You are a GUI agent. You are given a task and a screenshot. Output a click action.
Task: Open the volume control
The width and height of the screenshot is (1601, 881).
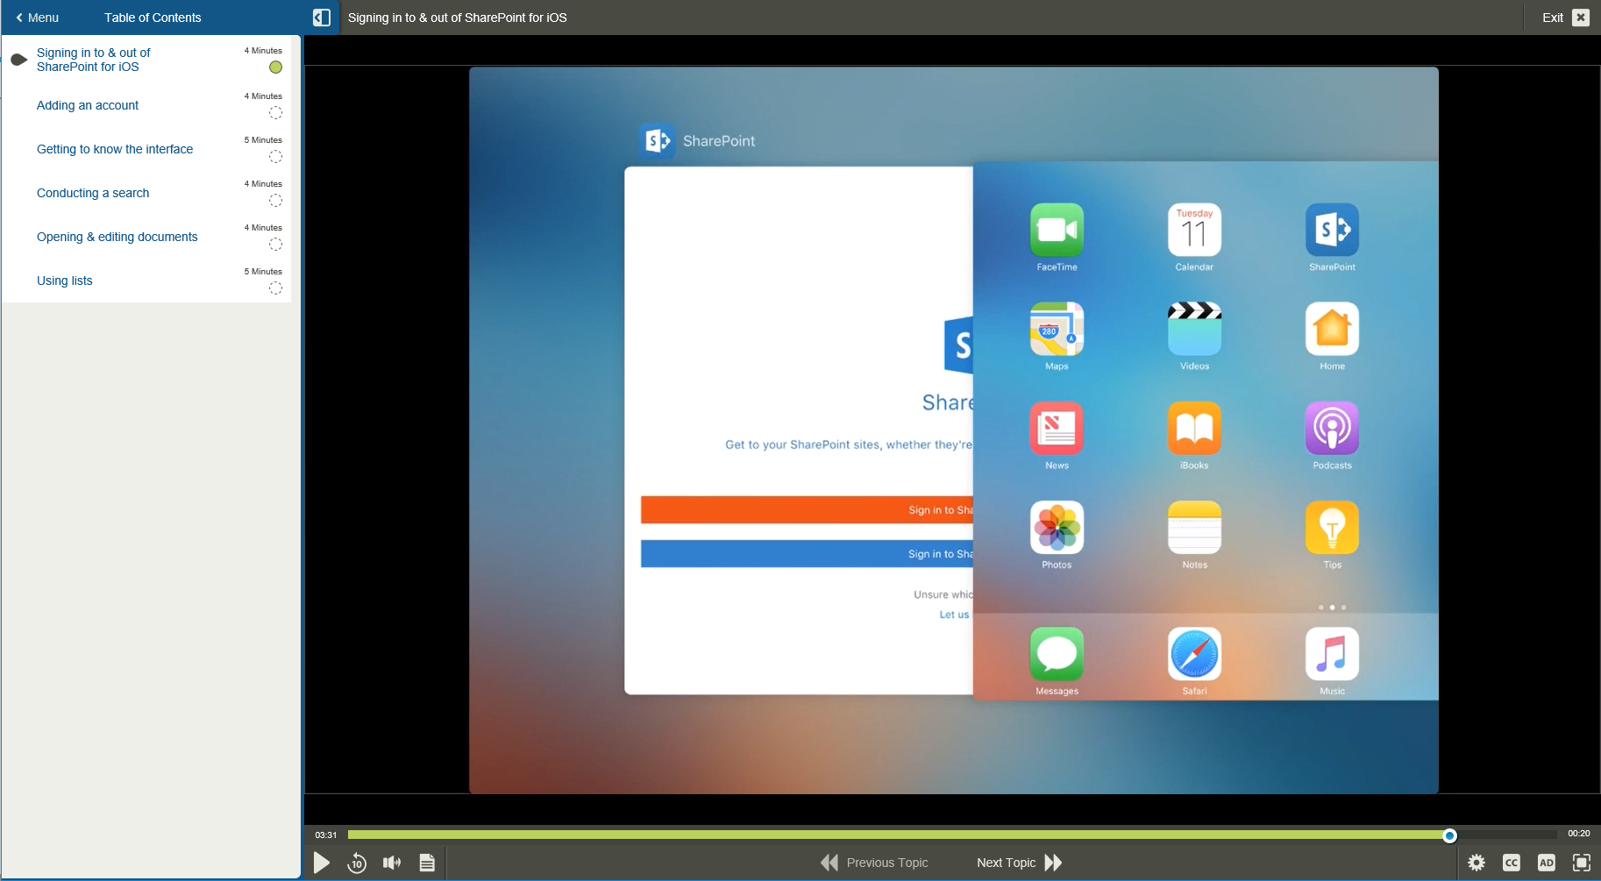pos(392,862)
